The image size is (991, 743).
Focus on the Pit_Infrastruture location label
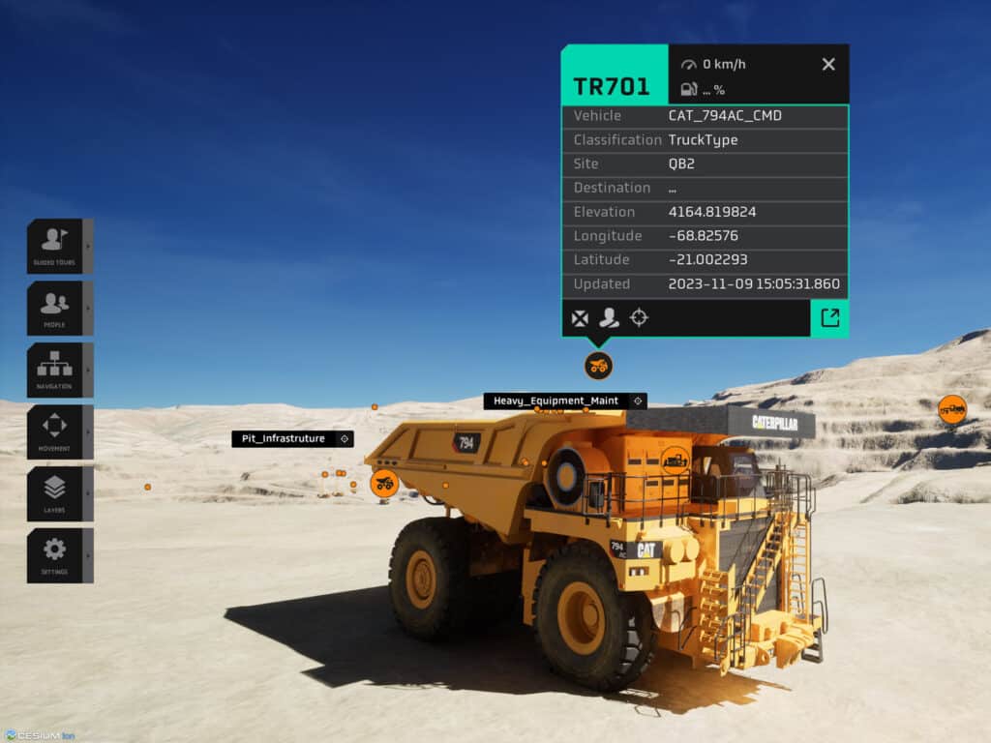[x=284, y=439]
